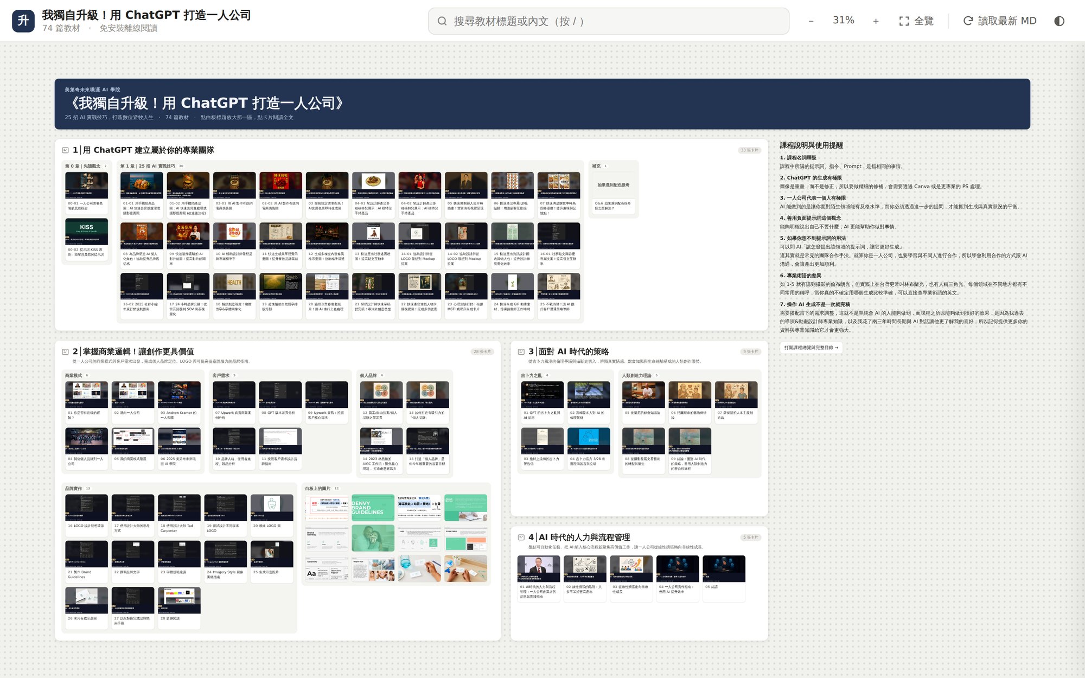The image size is (1085, 678).
Task: Click the section 4 AI 時代的人力與流程管理 icon
Action: tap(521, 537)
